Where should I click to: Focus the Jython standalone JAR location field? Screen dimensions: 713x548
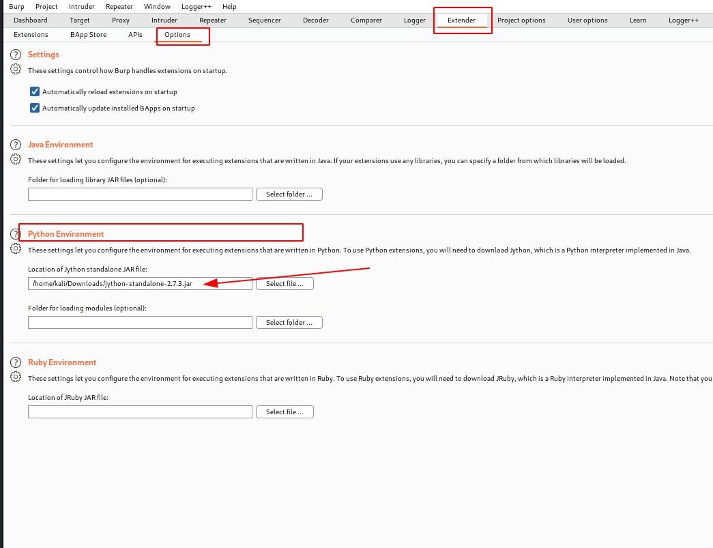tap(140, 283)
